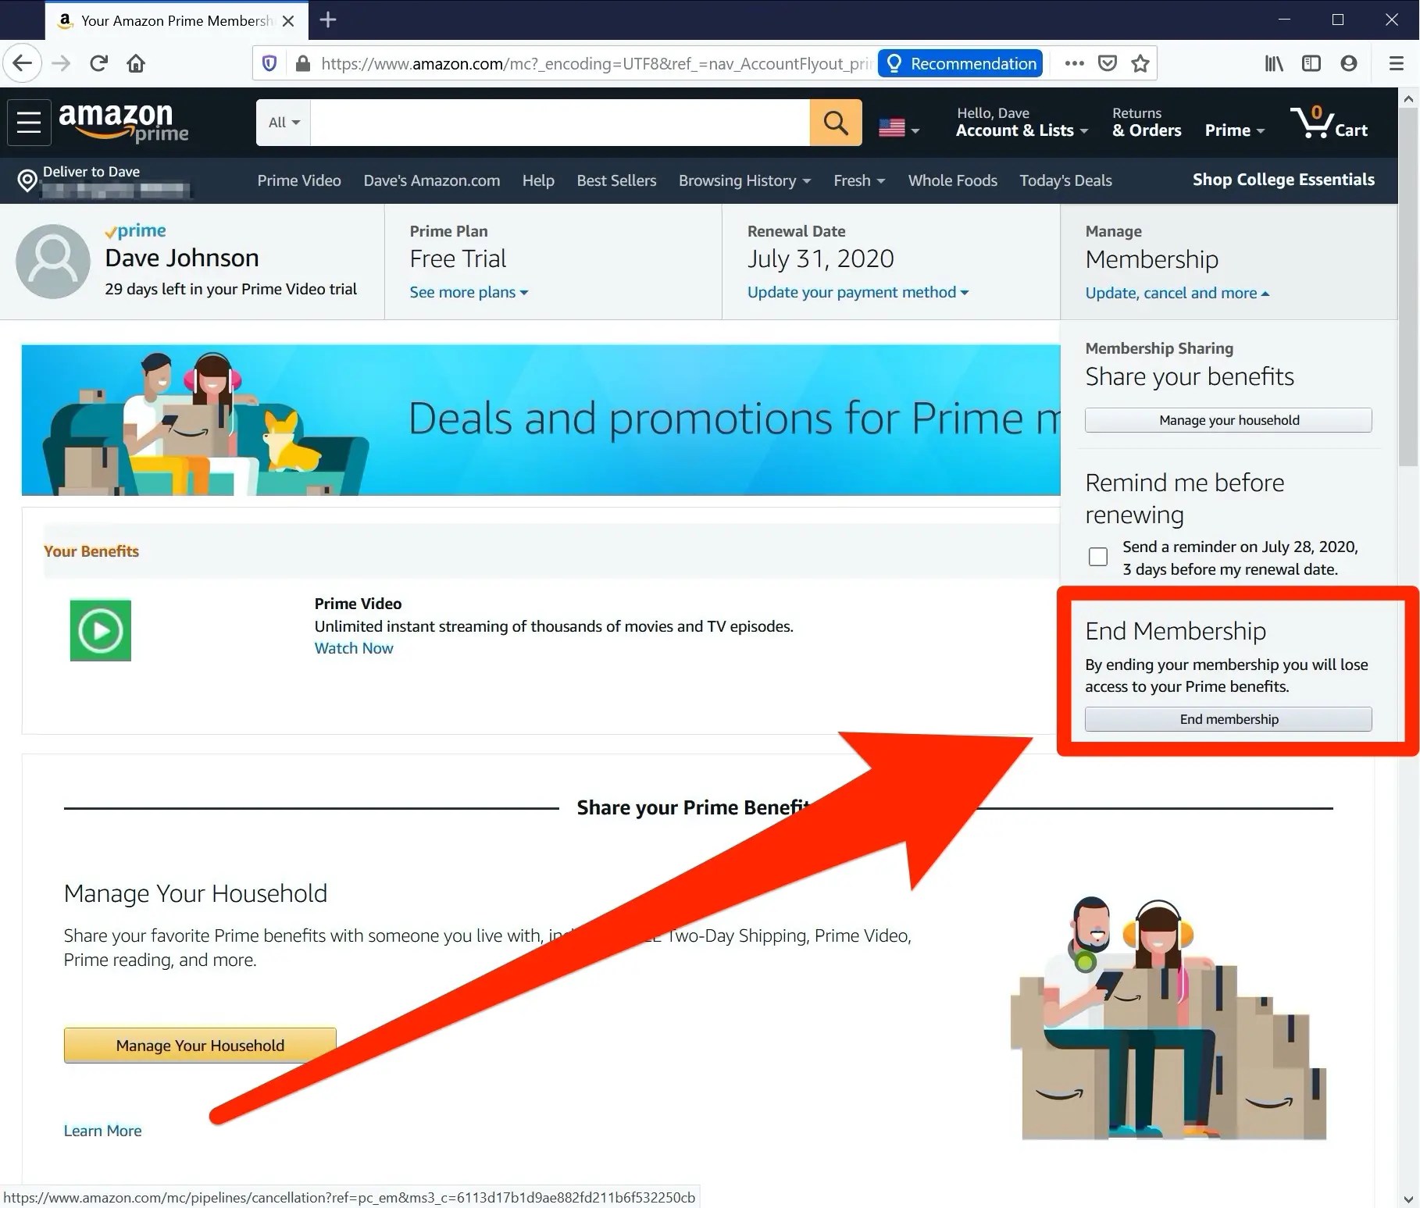The image size is (1420, 1208).
Task: Select the Your Amazon Prime Membership tab
Action: tap(177, 21)
